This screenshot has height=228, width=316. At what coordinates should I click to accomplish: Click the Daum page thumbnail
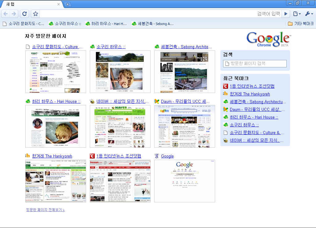185,126
